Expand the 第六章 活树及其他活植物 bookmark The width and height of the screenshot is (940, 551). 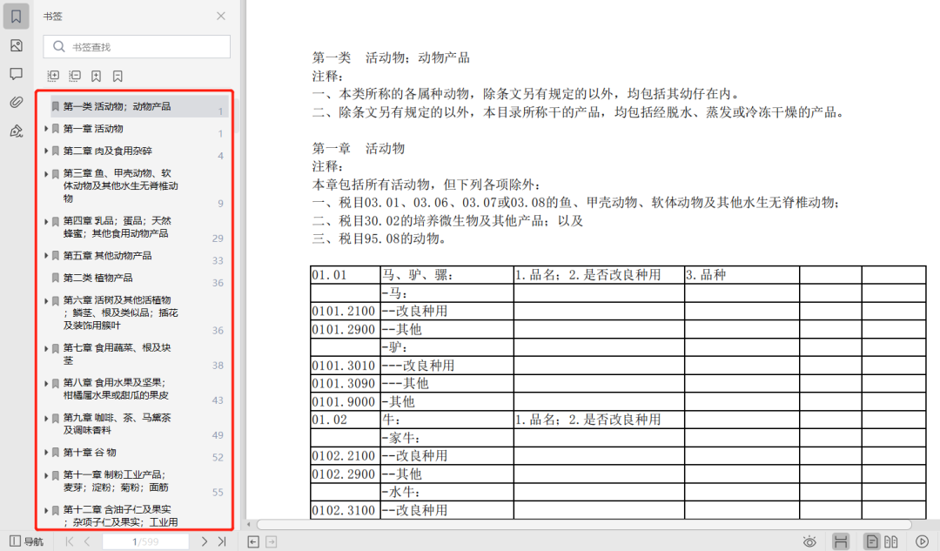pos(46,300)
